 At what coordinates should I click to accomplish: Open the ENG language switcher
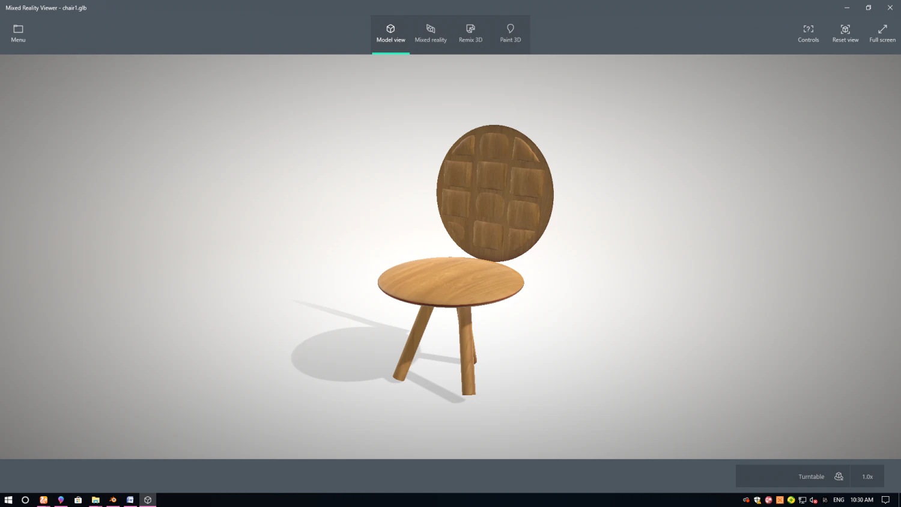[x=838, y=499]
